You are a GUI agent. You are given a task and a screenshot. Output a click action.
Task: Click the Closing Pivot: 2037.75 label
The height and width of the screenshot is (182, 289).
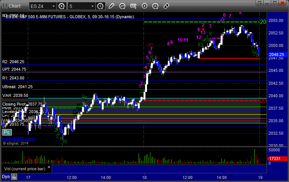22,104
